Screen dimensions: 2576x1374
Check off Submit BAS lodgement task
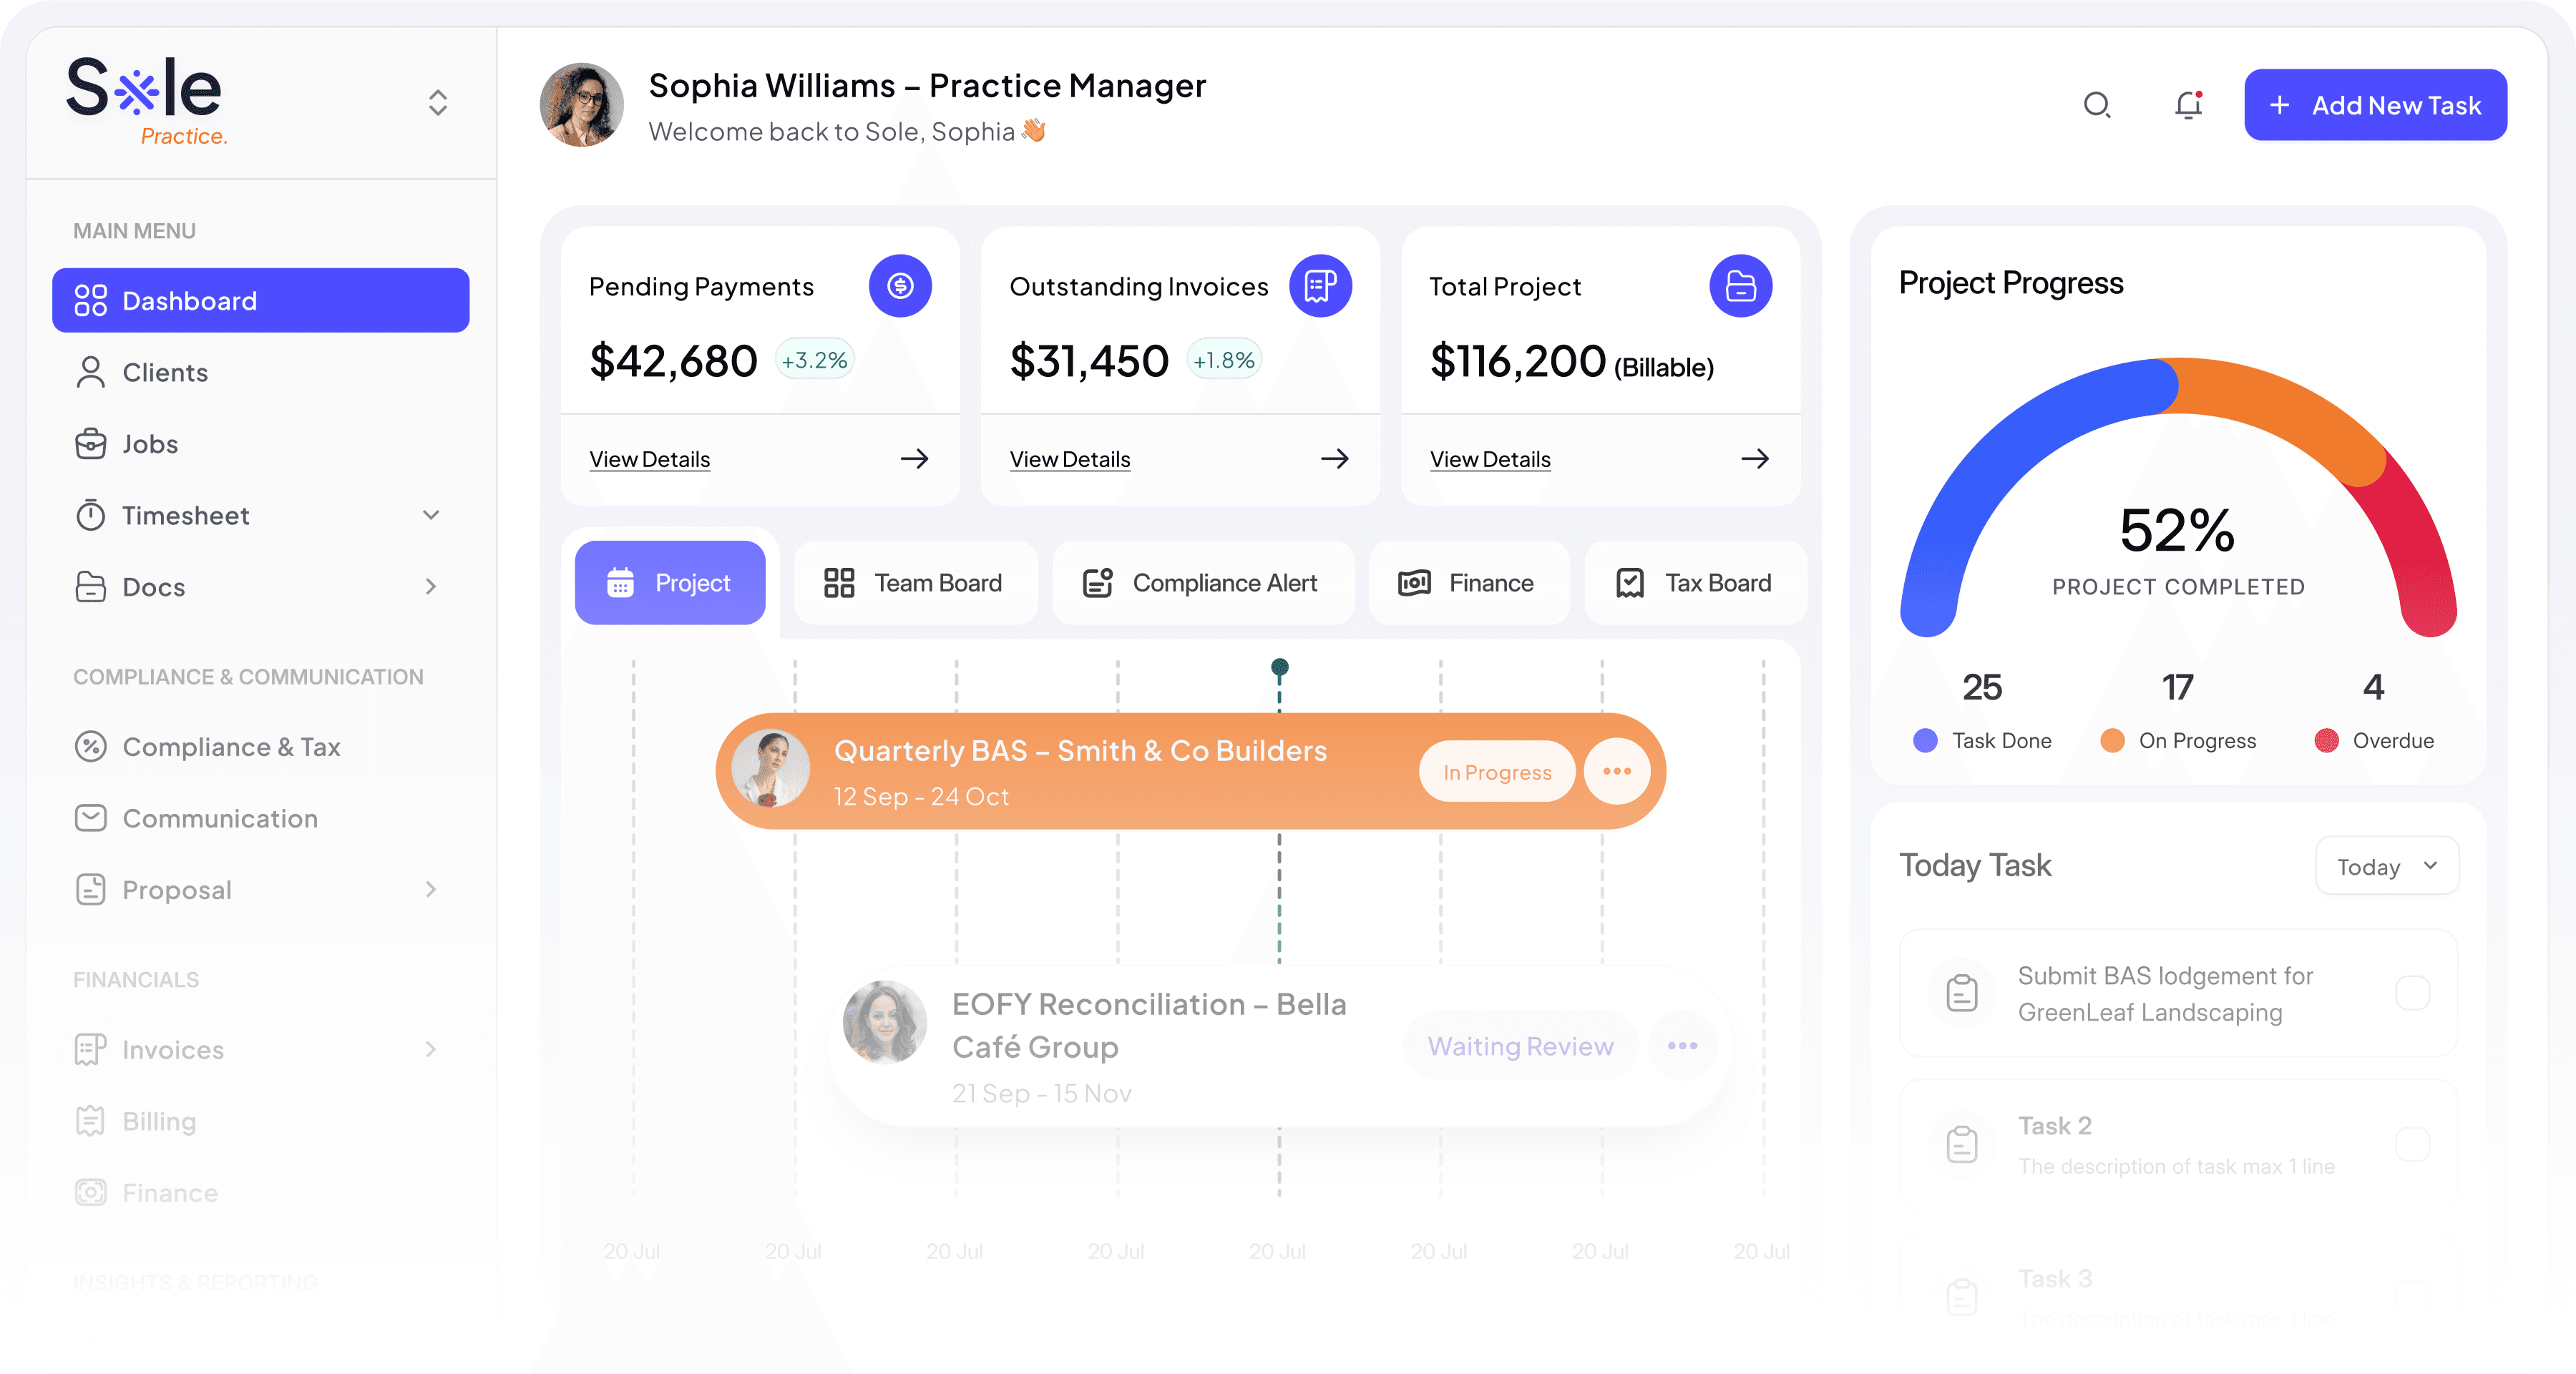click(x=2412, y=993)
